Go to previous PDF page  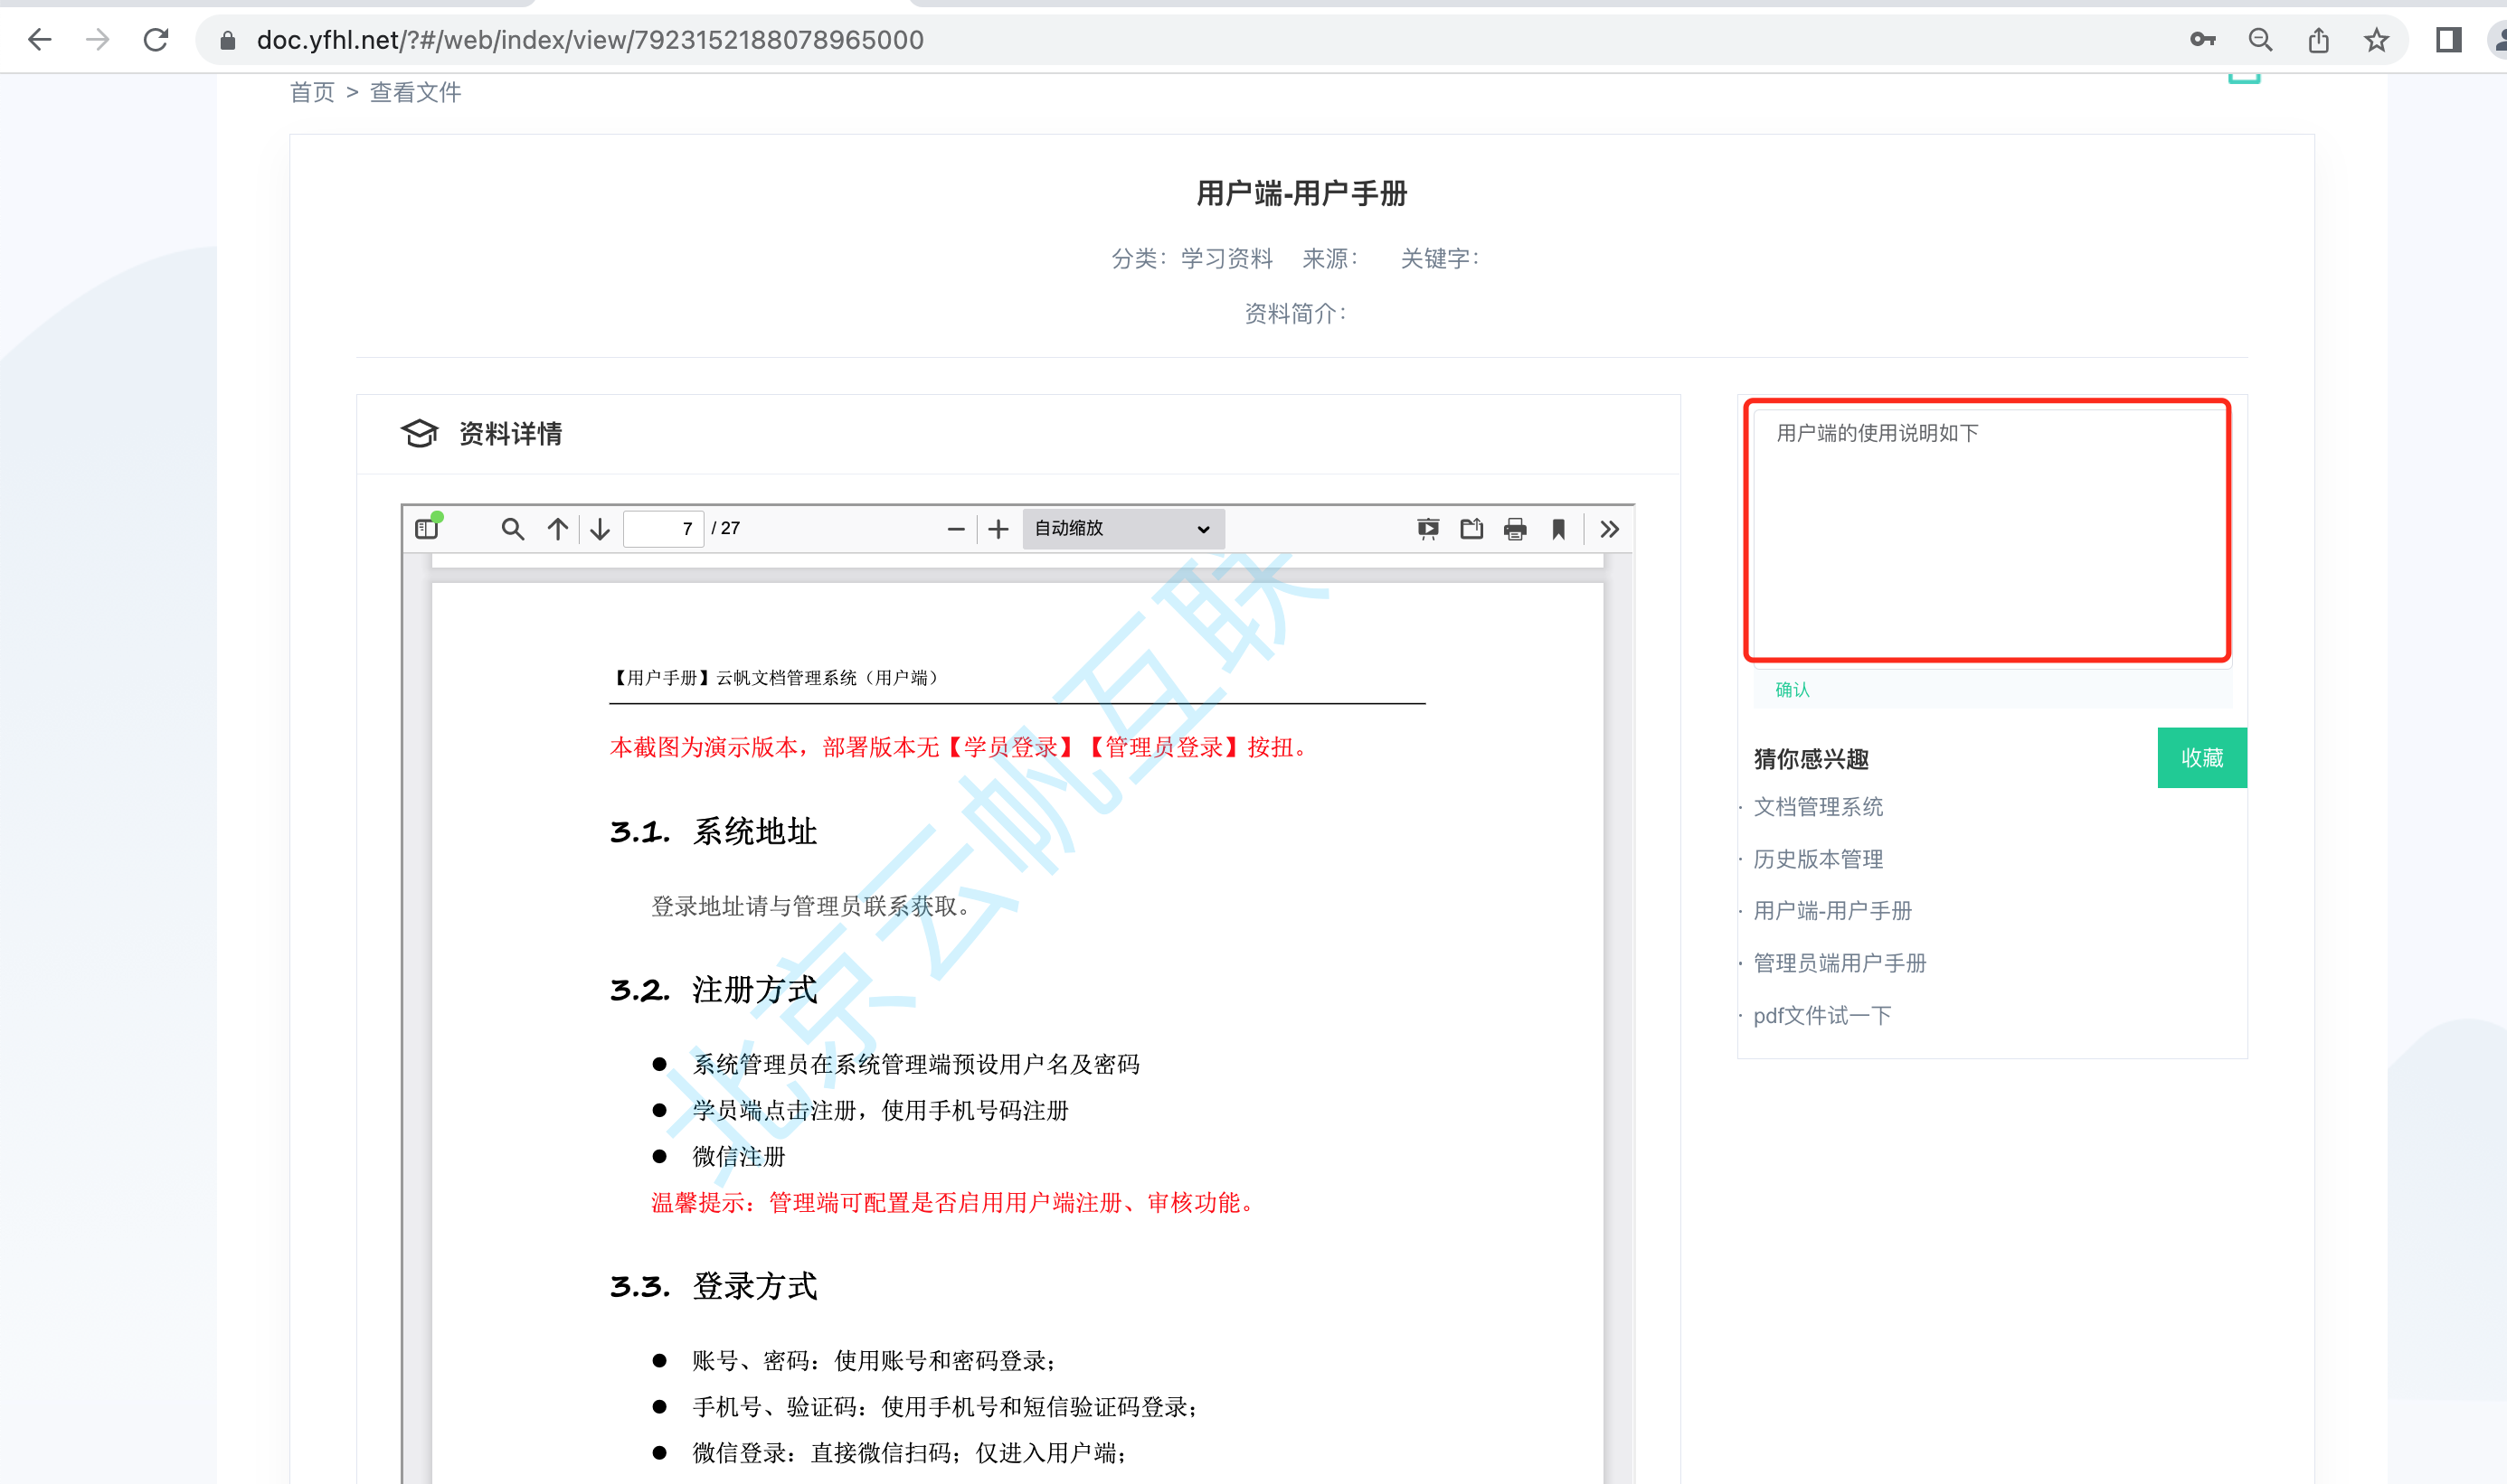557,529
